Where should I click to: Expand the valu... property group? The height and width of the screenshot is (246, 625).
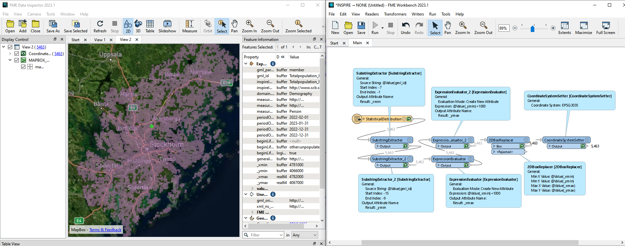click(252, 188)
